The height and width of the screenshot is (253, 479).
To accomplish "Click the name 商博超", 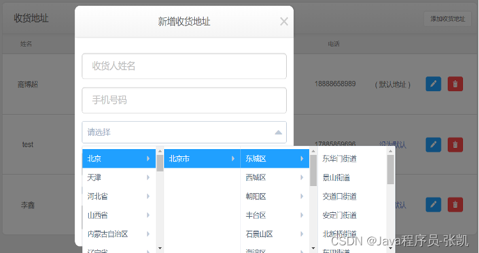I will pos(28,84).
